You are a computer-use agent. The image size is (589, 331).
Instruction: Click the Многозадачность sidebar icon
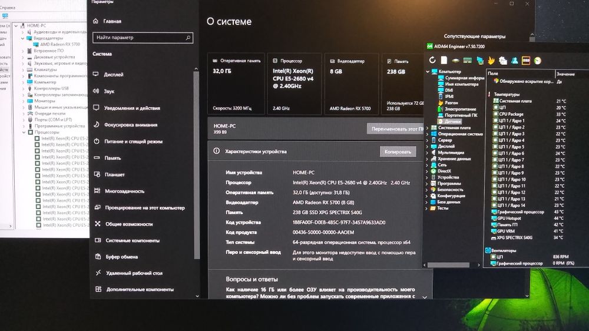click(97, 191)
